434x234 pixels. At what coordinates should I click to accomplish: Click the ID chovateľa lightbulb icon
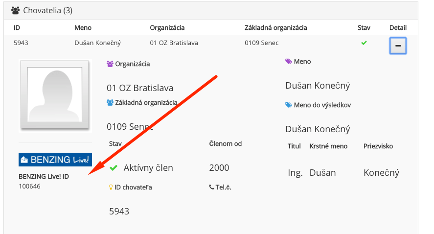111,187
